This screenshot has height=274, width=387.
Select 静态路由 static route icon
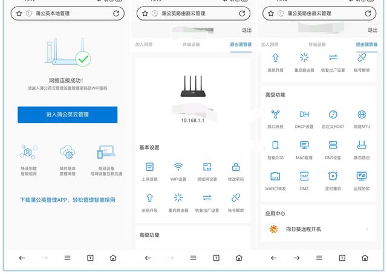point(362,145)
